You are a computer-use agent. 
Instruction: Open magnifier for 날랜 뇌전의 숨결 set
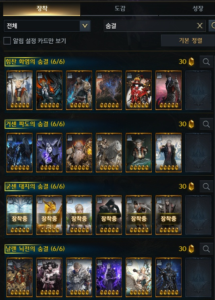tap(206, 249)
